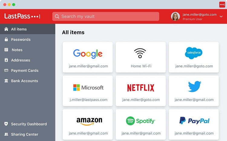Click the Netflix logo in its card
227x141 pixels.
[x=140, y=88]
